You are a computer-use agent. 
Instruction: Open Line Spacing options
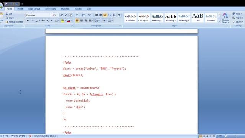click(x=97, y=20)
